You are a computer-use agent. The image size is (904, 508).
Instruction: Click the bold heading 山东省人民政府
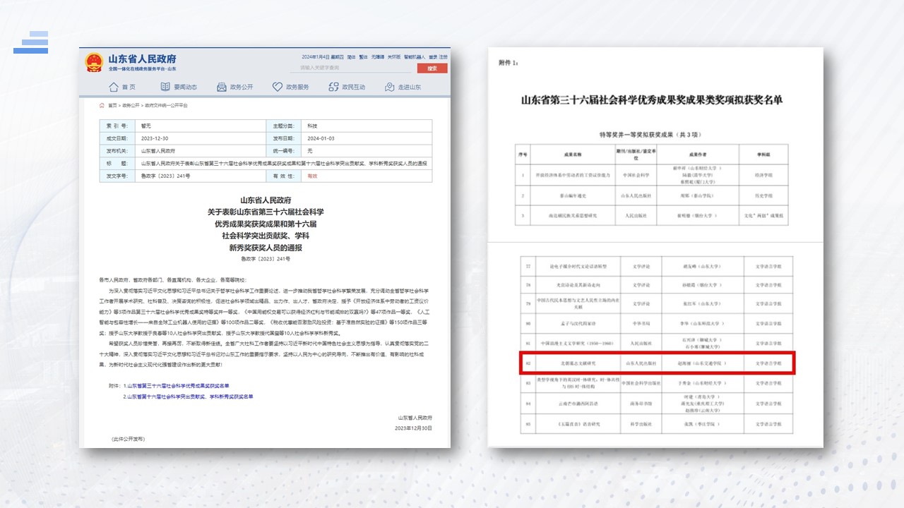265,200
